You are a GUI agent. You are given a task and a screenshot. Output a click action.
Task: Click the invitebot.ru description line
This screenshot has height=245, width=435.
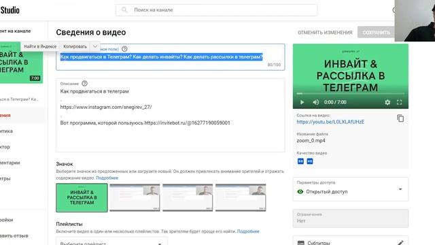[145, 122]
